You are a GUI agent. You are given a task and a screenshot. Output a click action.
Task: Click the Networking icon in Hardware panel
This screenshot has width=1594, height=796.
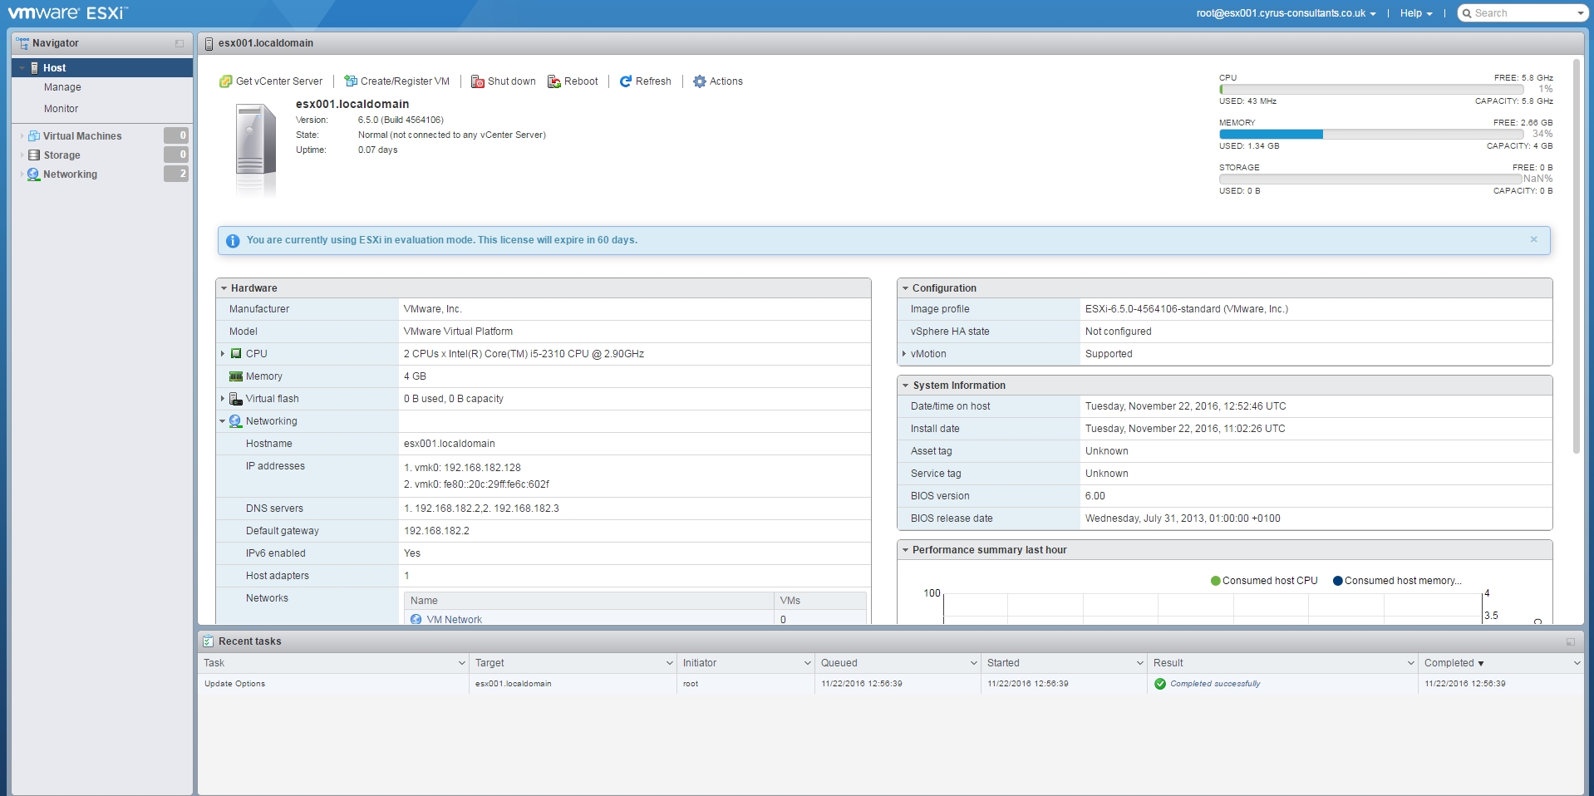coord(236,421)
